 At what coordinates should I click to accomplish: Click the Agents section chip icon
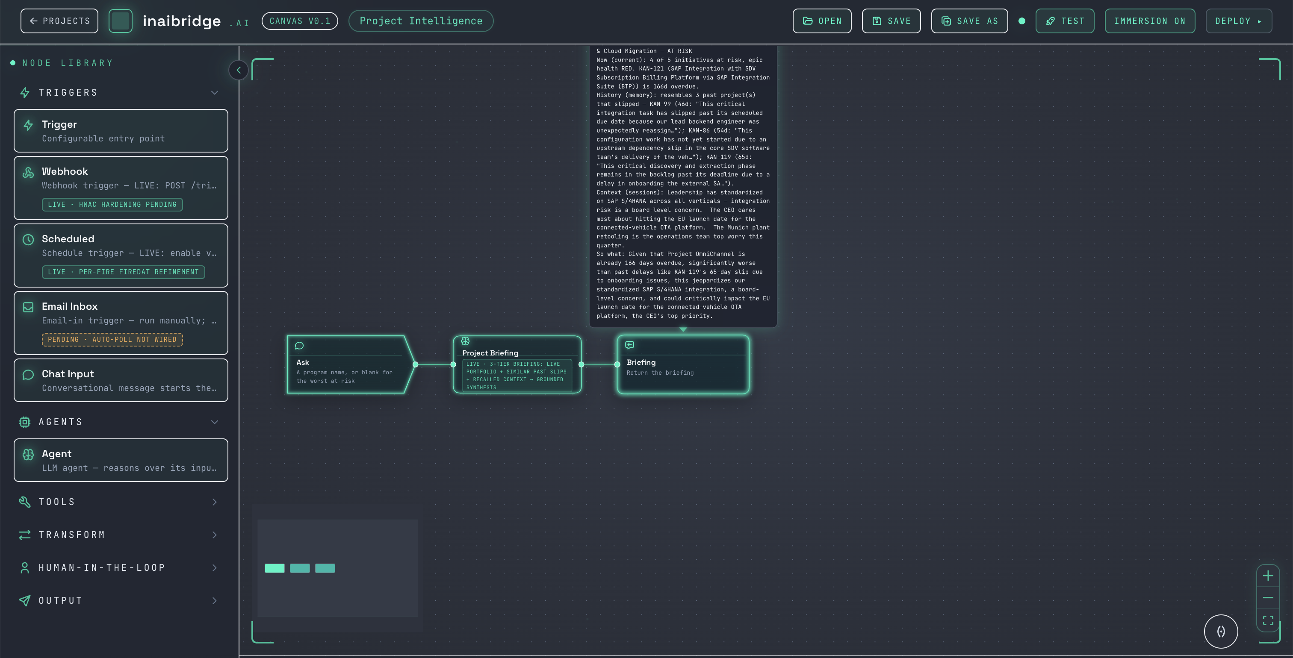coord(25,422)
